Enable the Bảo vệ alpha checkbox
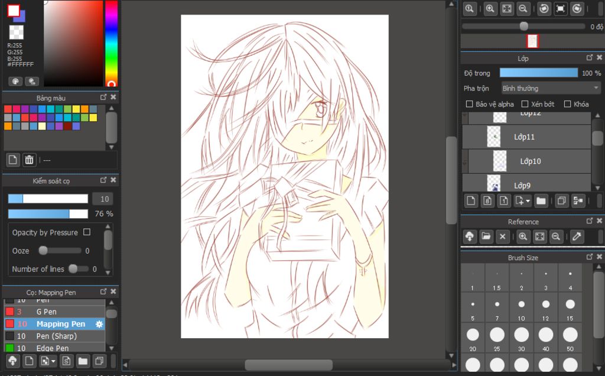 pos(470,104)
